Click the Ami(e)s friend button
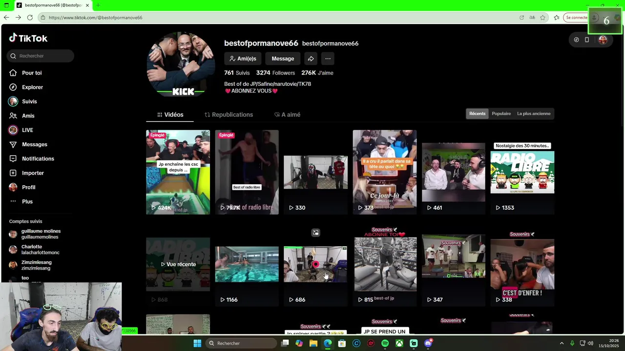625x351 pixels. (243, 58)
